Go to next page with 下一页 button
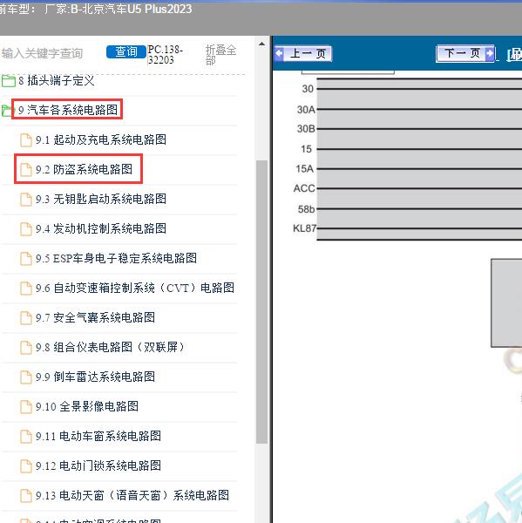 click(465, 53)
